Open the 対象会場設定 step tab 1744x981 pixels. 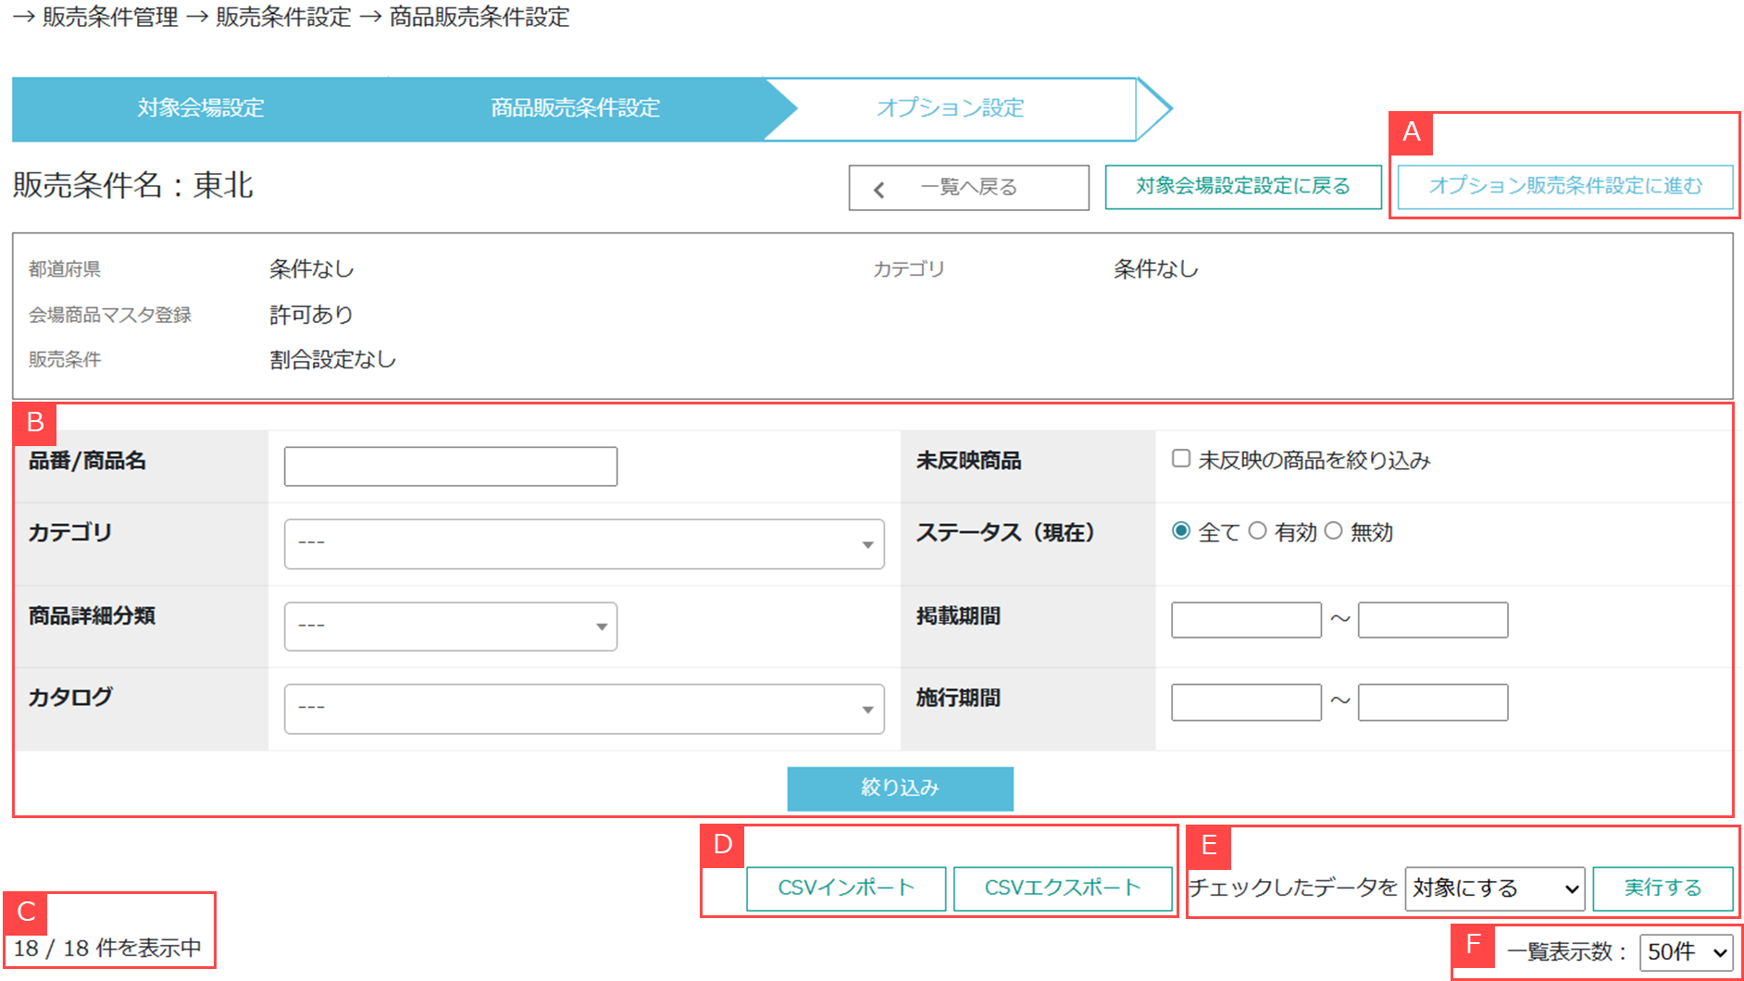click(201, 108)
